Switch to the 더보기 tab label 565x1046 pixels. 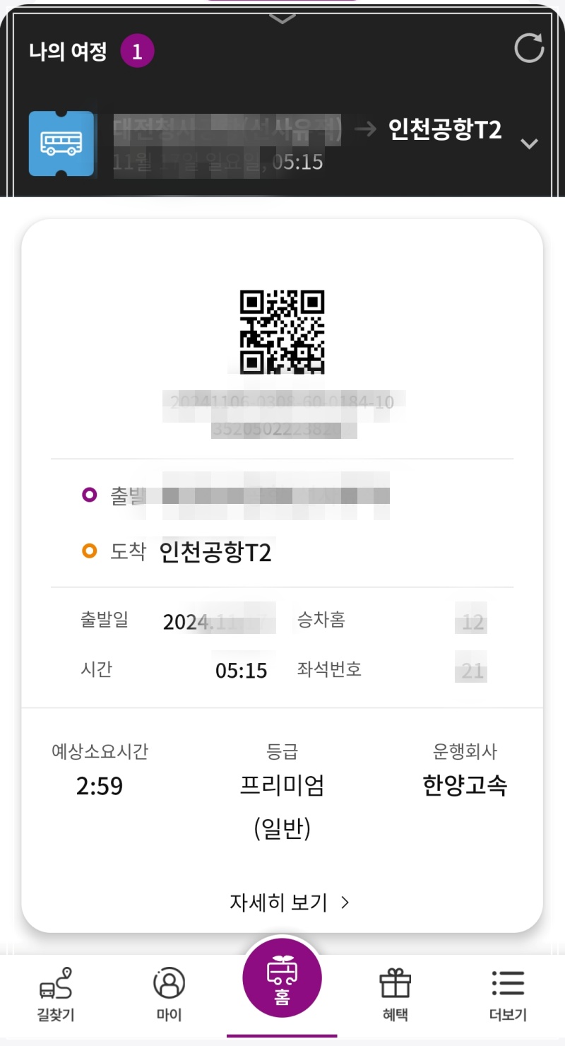pos(508,1016)
